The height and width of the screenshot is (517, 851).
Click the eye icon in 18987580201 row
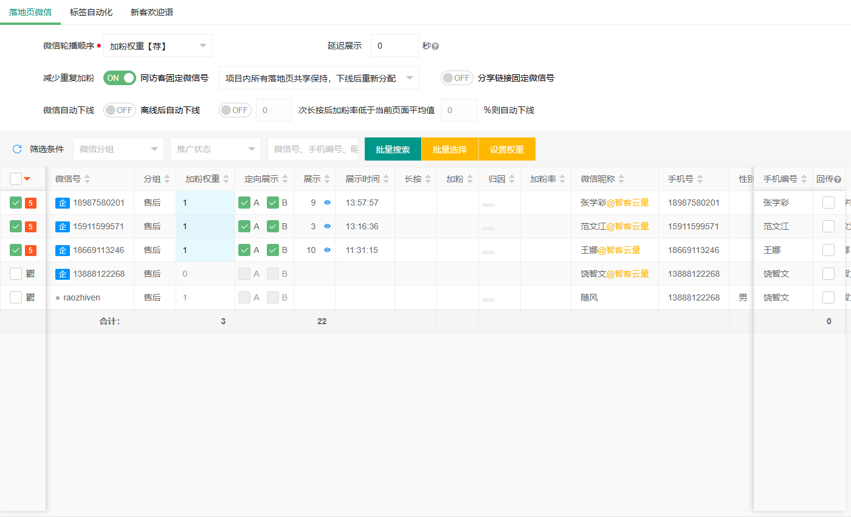[x=327, y=203]
